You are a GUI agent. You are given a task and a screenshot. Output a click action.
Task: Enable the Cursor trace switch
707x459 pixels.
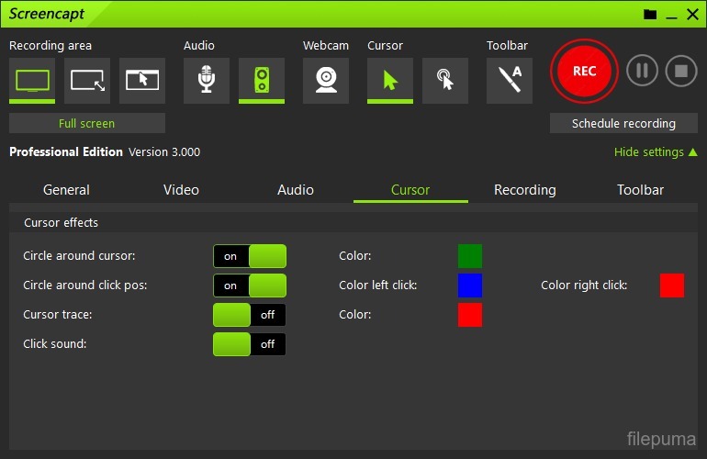click(250, 315)
